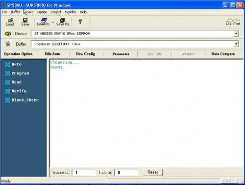Click the question mark help icon

[x=80, y=22]
